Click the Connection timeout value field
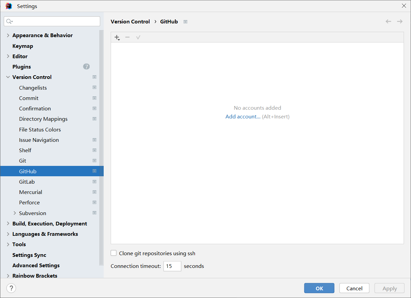The image size is (411, 298). point(172,266)
